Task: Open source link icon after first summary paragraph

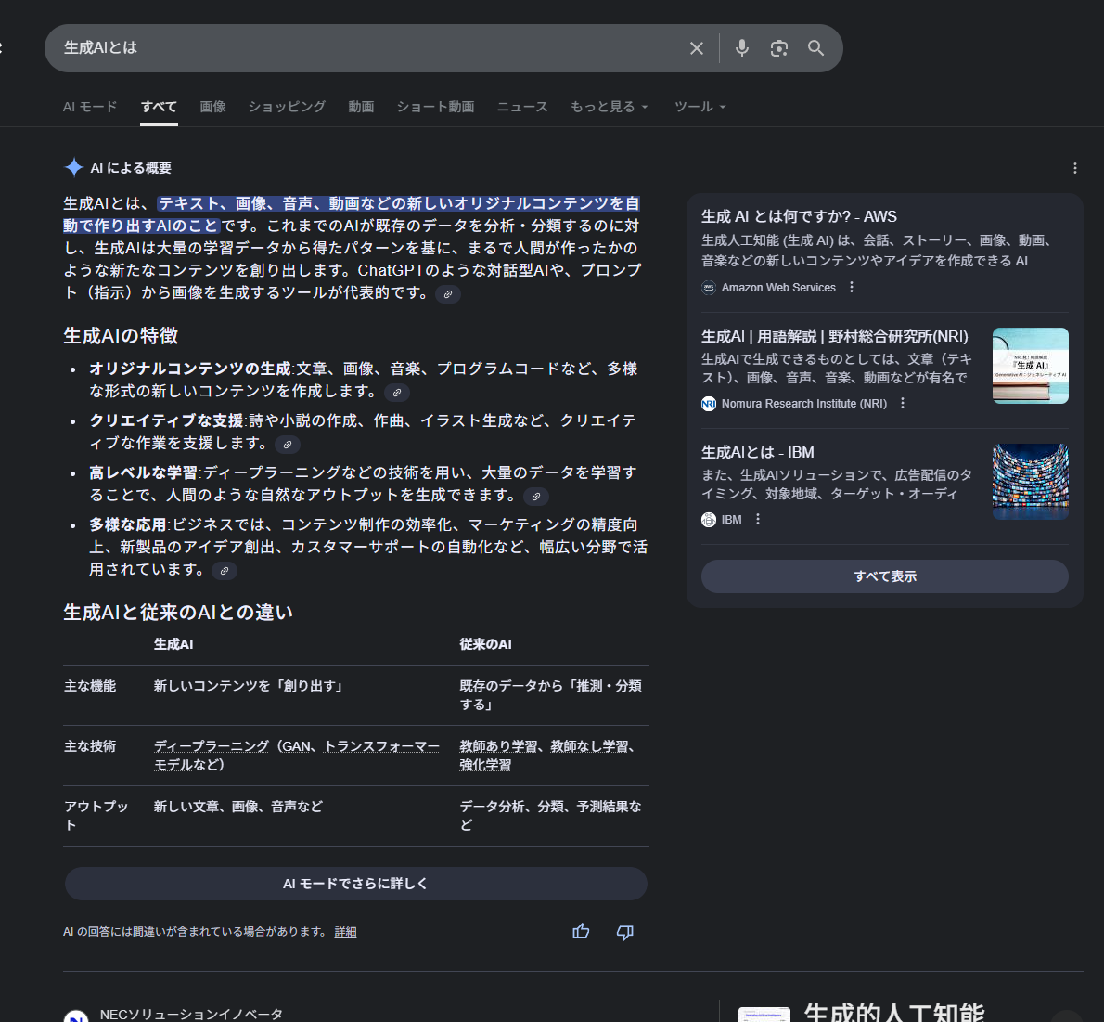Action: 448,294
